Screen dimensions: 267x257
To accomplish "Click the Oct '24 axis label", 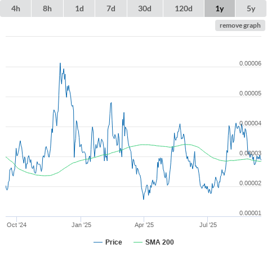I will click(16, 225).
